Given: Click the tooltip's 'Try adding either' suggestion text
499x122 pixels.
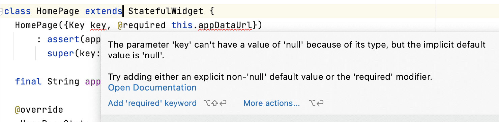Looking at the screenshot, I should [x=270, y=77].
